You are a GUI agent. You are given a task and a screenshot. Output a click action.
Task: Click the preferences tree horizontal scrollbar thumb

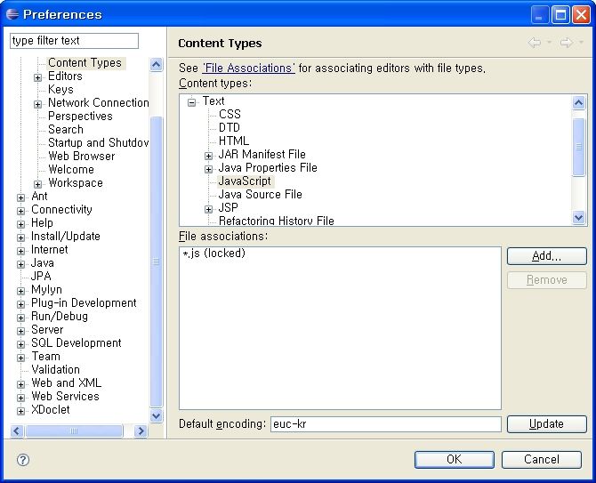coord(74,431)
